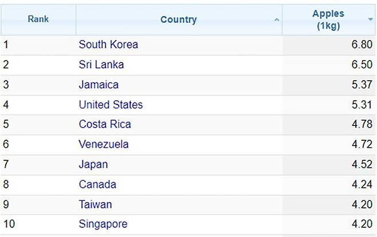
Task: Click the Taiwan link
Action: (x=95, y=204)
